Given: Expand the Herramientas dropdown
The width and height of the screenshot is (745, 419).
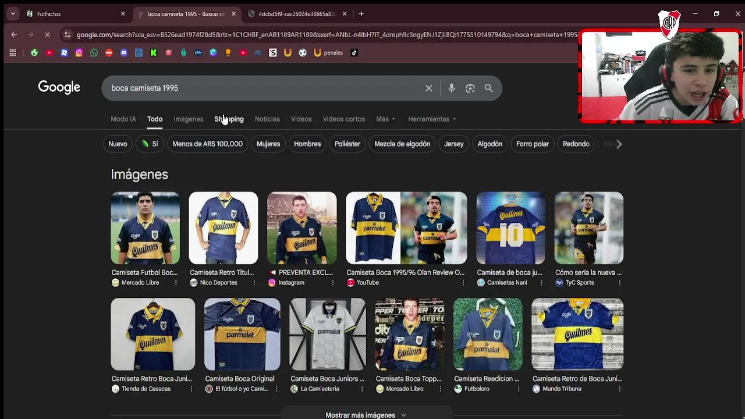Looking at the screenshot, I should click(432, 119).
